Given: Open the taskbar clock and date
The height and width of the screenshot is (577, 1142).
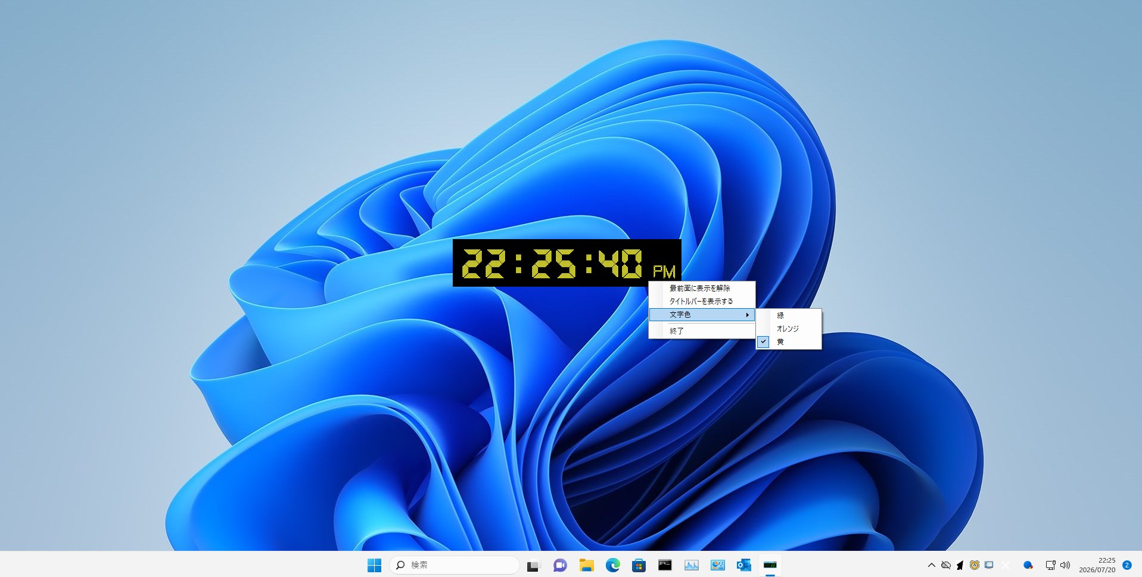Looking at the screenshot, I should [x=1097, y=565].
